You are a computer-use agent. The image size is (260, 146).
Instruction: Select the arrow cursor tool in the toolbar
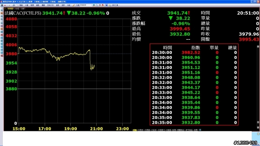coord(106,5)
